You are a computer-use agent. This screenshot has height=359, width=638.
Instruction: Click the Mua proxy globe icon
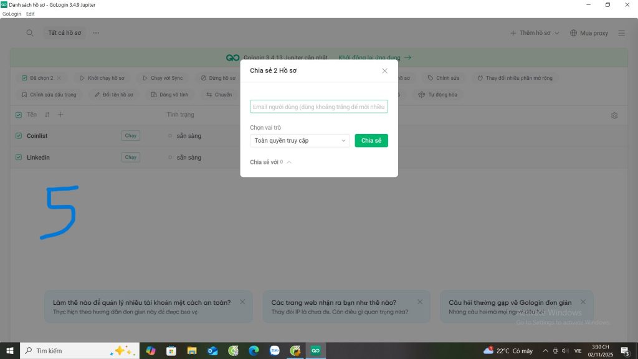[573, 33]
